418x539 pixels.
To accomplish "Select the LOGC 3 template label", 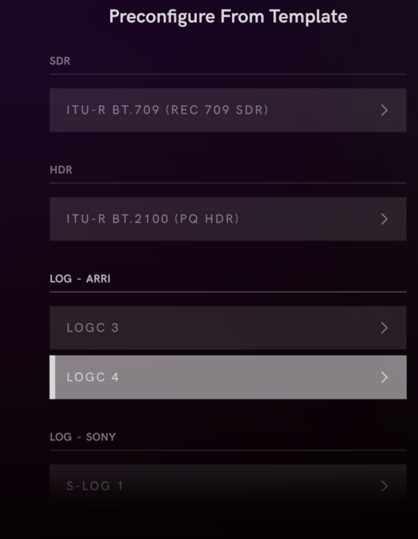I will [93, 328].
